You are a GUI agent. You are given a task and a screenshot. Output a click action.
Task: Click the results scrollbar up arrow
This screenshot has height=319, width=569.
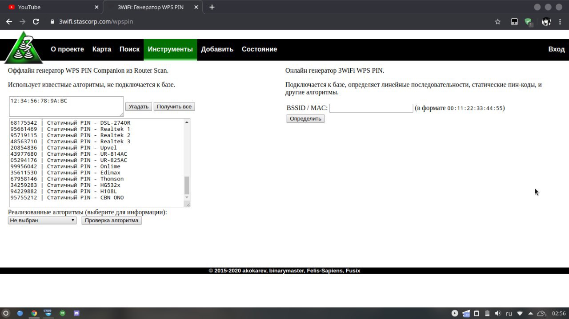point(187,122)
